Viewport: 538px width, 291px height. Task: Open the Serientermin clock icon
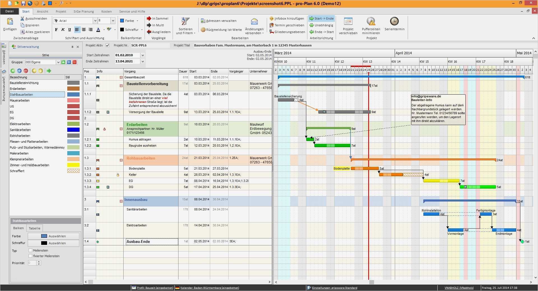(394, 21)
